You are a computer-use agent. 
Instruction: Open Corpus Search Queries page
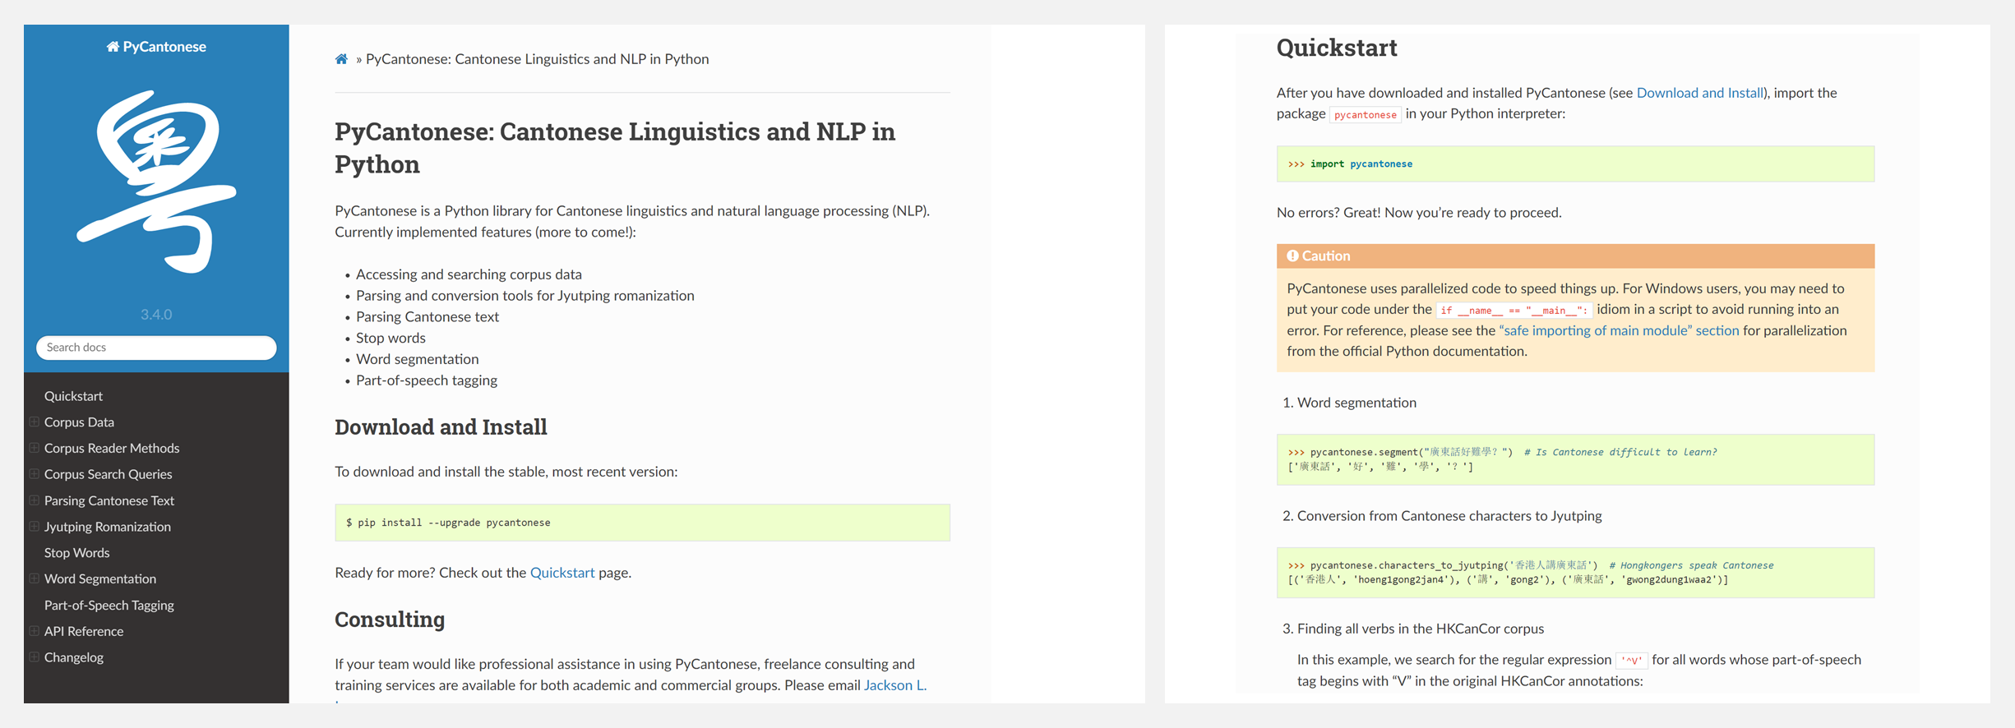click(x=108, y=474)
